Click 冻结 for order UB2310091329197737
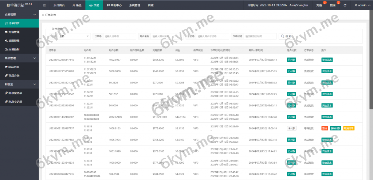 [325, 128]
